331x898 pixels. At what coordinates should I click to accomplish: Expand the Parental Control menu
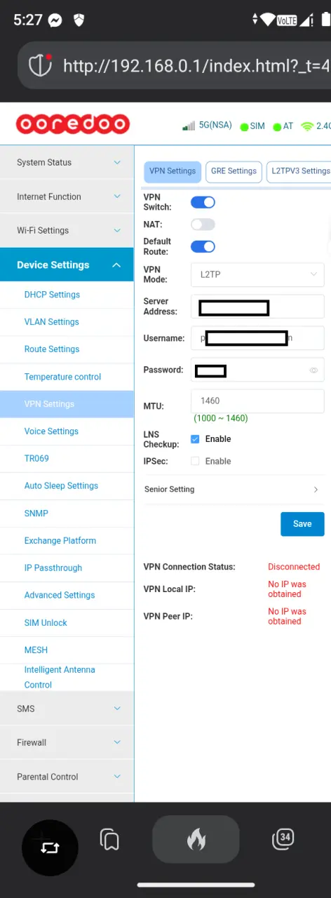pos(67,777)
